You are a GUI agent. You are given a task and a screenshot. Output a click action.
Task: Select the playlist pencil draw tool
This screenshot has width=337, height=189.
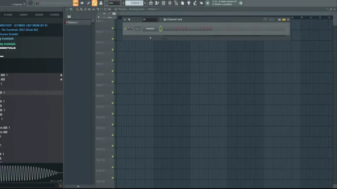click(x=77, y=9)
